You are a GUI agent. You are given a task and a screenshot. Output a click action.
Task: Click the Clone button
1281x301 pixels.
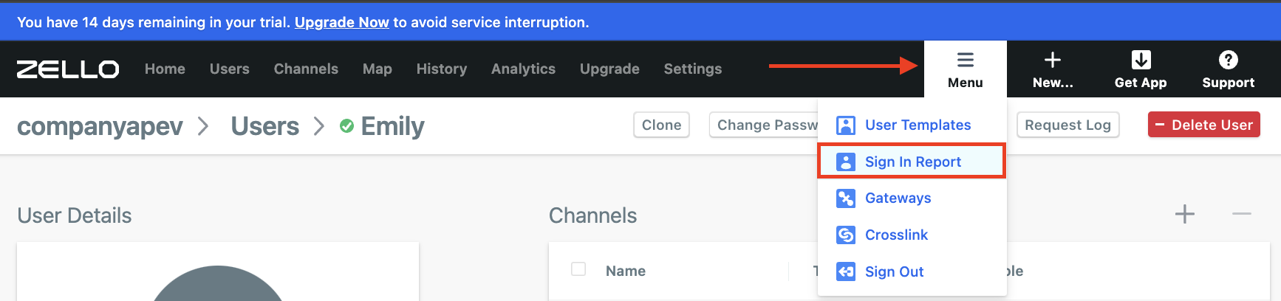661,125
